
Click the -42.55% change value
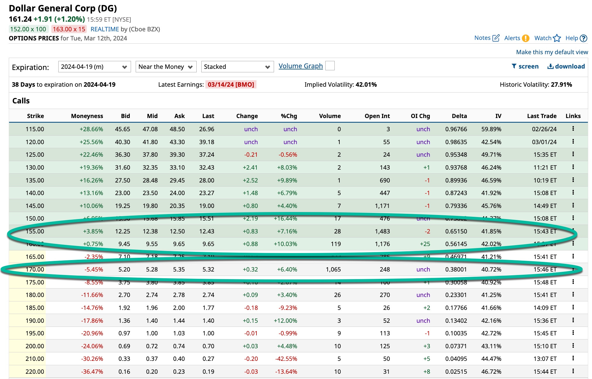coord(286,358)
